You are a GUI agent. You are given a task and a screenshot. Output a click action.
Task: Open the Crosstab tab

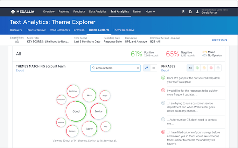[x=79, y=30]
